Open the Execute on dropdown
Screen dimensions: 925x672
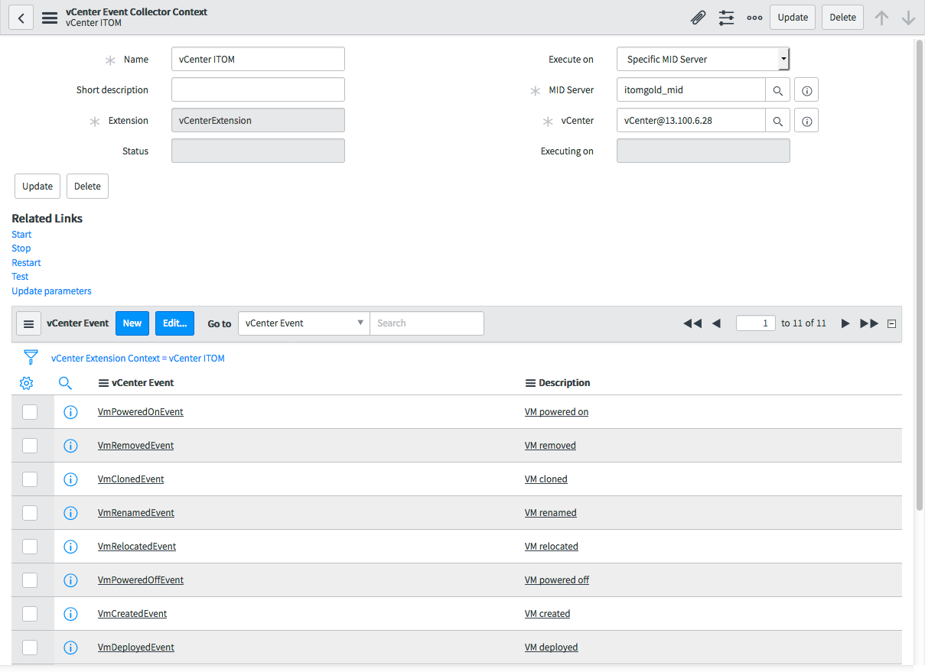coord(703,59)
